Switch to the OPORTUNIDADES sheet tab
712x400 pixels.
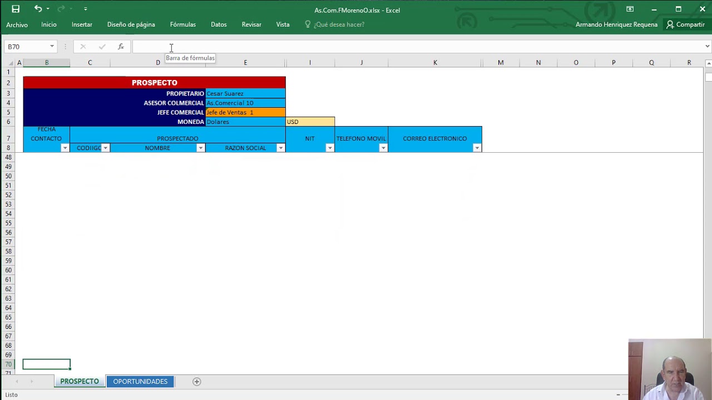(x=140, y=381)
